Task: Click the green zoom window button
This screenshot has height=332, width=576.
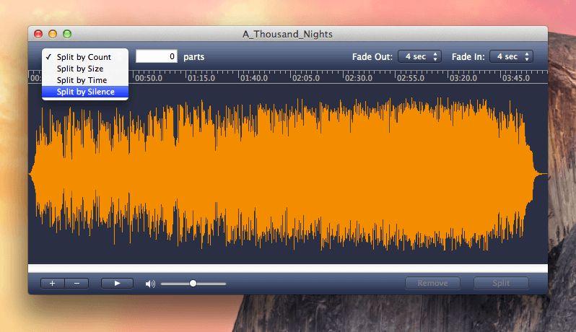Action: pos(67,34)
